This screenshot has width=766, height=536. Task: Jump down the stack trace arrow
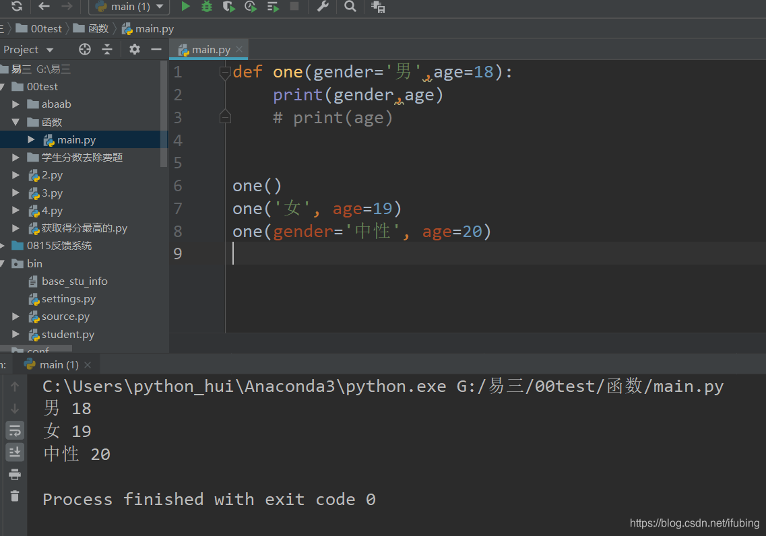[x=15, y=409]
